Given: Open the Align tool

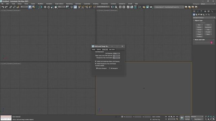Looking at the screenshot, I should (x=116, y=7).
